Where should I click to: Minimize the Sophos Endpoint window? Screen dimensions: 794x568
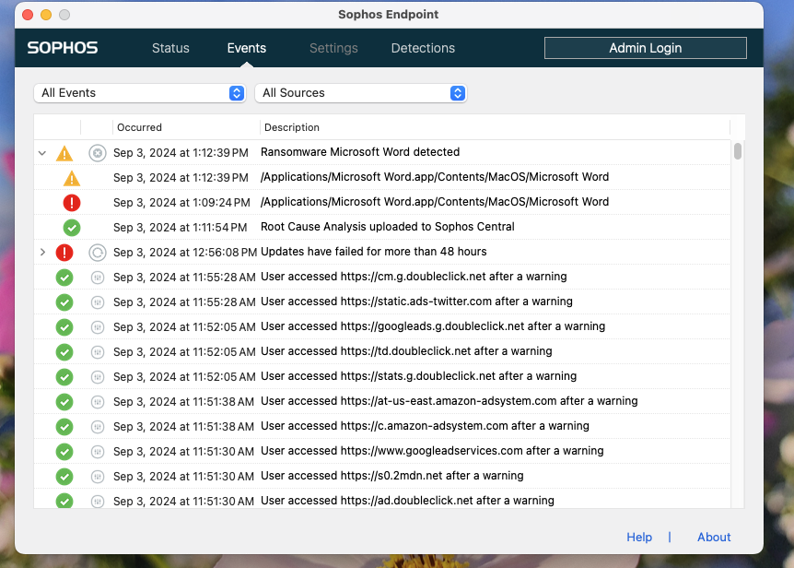[46, 15]
